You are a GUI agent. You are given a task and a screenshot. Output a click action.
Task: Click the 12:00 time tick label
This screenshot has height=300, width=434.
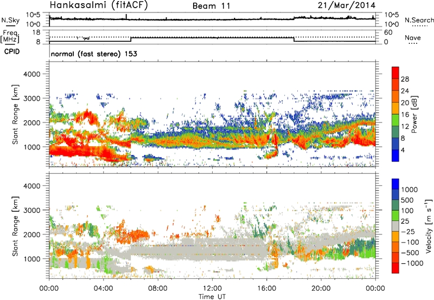(212, 289)
